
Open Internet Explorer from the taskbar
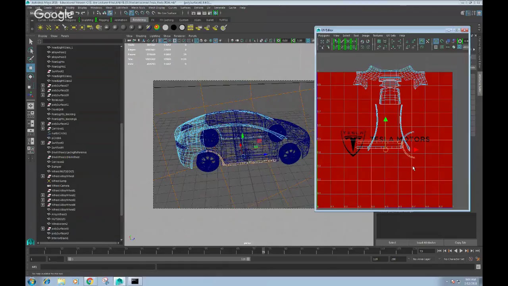pos(46,282)
